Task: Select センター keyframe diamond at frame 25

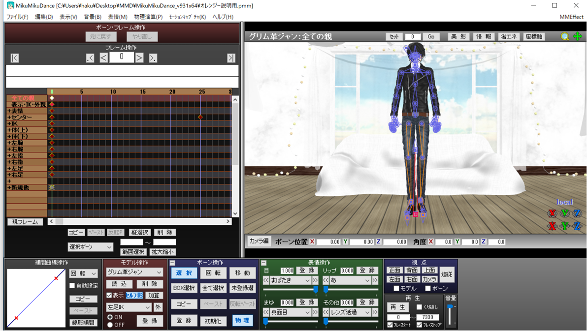Action: [200, 117]
